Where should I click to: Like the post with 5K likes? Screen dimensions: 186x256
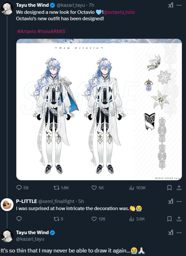(x=97, y=188)
